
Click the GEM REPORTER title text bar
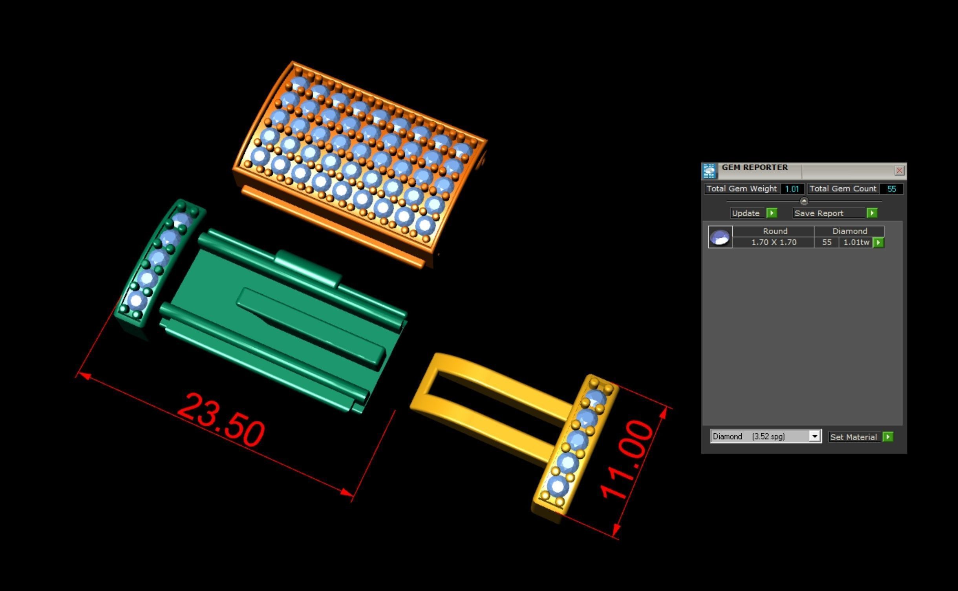[755, 168]
